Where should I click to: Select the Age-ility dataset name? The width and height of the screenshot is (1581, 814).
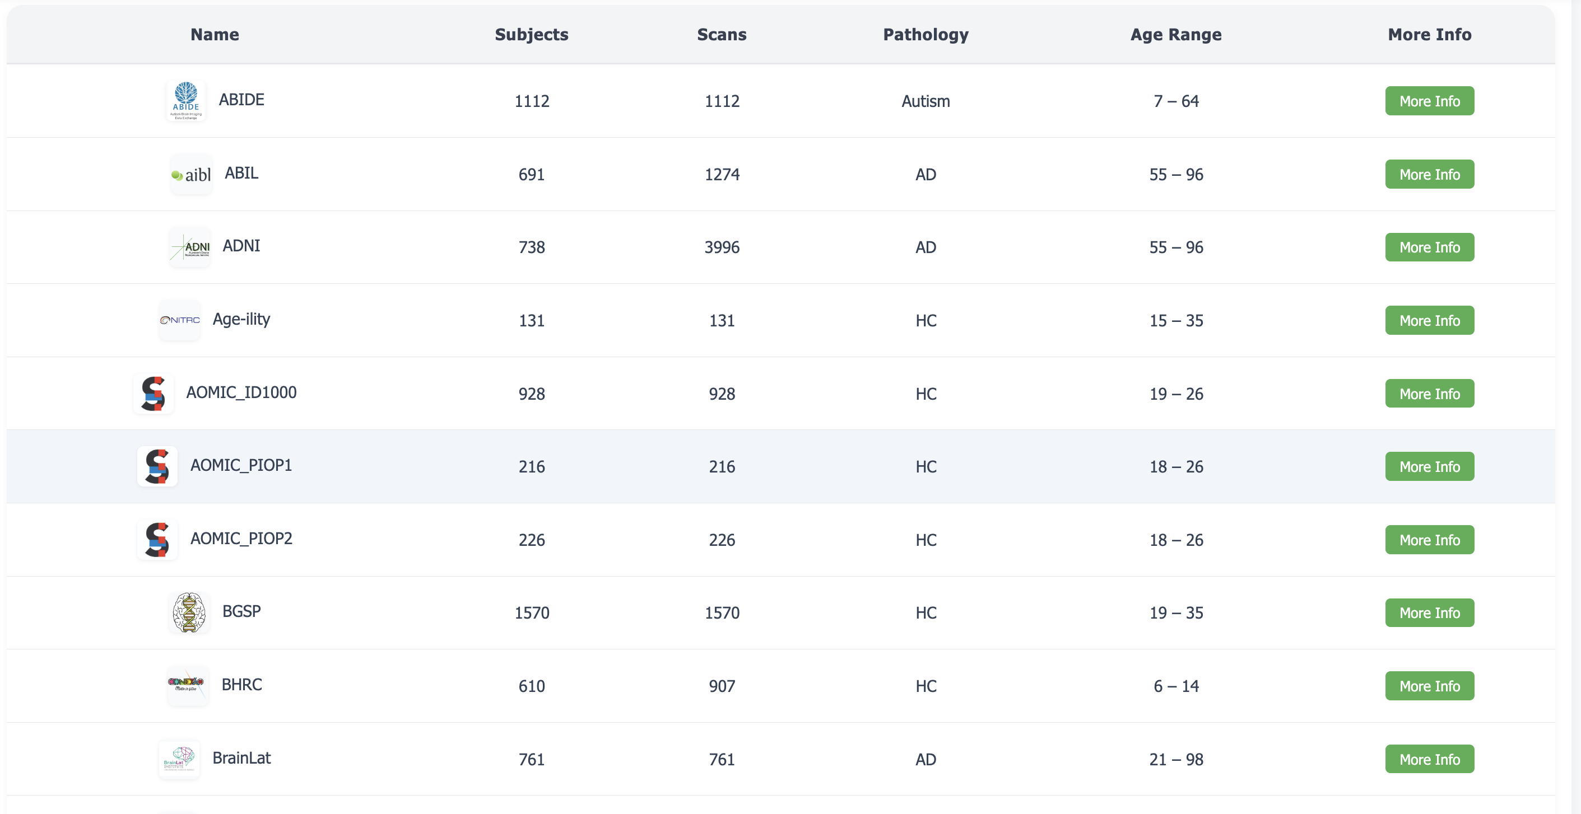[x=241, y=320]
